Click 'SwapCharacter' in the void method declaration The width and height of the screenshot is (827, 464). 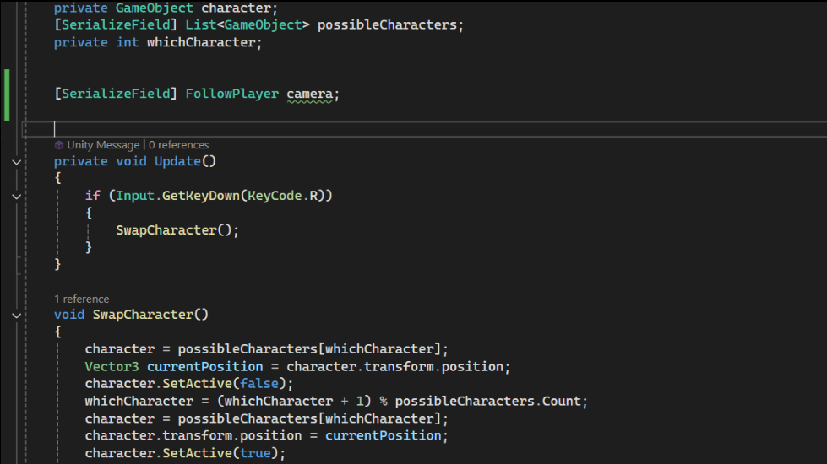[x=143, y=315]
